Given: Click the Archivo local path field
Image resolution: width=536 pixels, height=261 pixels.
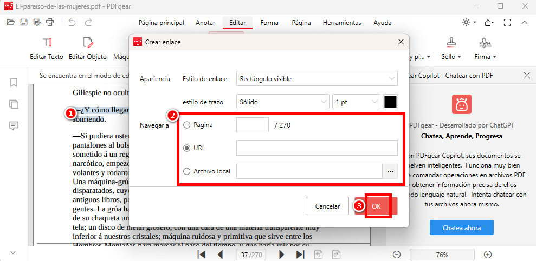Looking at the screenshot, I should coord(309,171).
